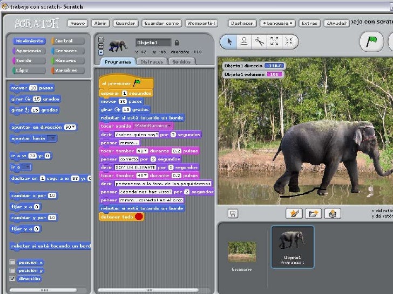Image resolution: width=393 pixels, height=294 pixels.
Task: Select the scissors delete tool
Action: 259,41
